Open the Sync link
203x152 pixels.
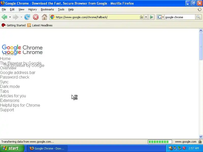coord(4,82)
